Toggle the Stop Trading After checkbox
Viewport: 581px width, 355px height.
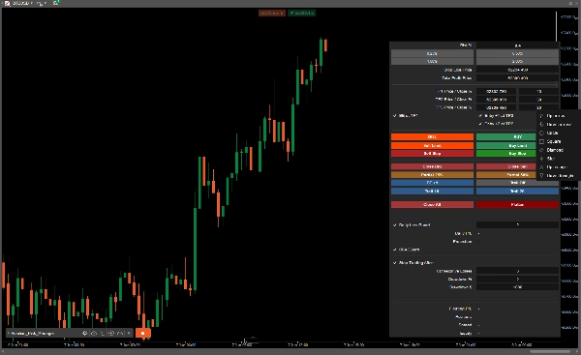395,263
